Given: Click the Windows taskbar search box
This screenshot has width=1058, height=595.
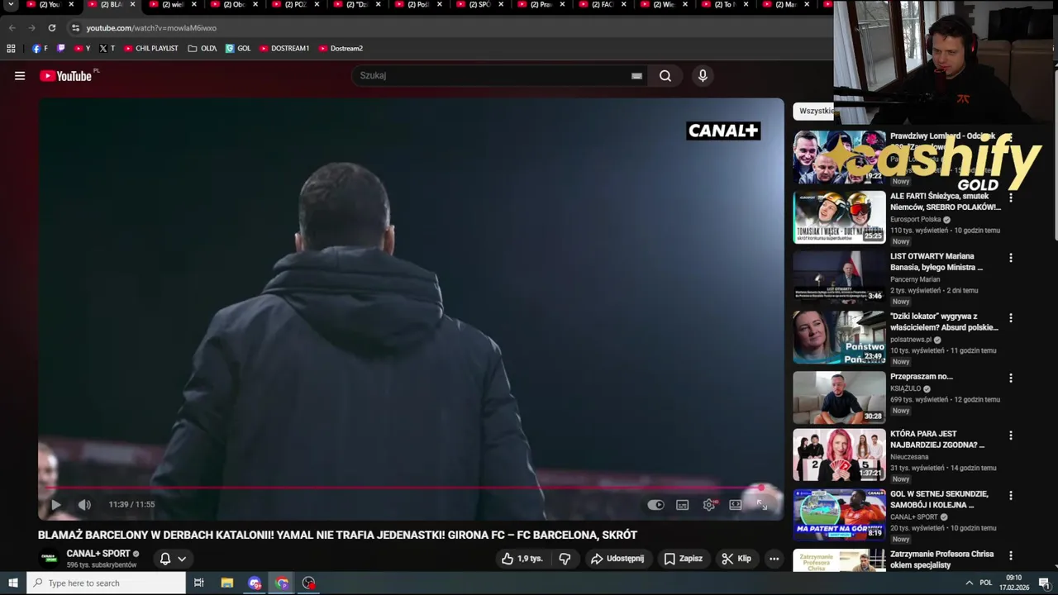Looking at the screenshot, I should coord(107,583).
